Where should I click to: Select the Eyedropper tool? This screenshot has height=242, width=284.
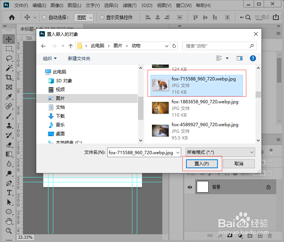[x=9, y=97]
